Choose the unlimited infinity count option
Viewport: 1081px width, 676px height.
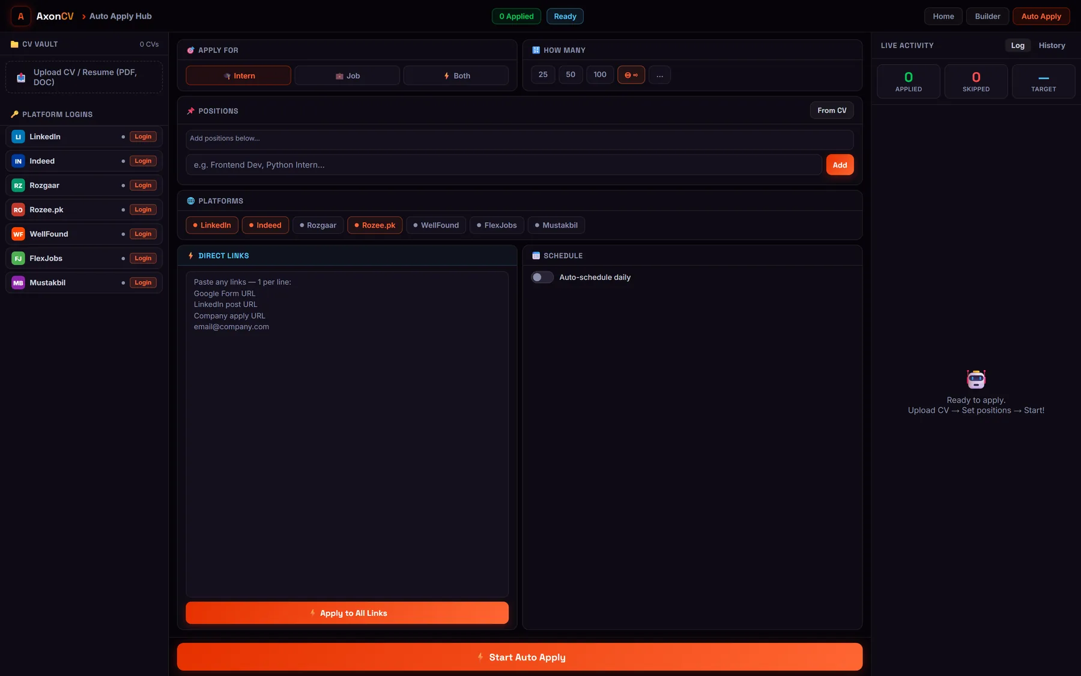coord(631,75)
